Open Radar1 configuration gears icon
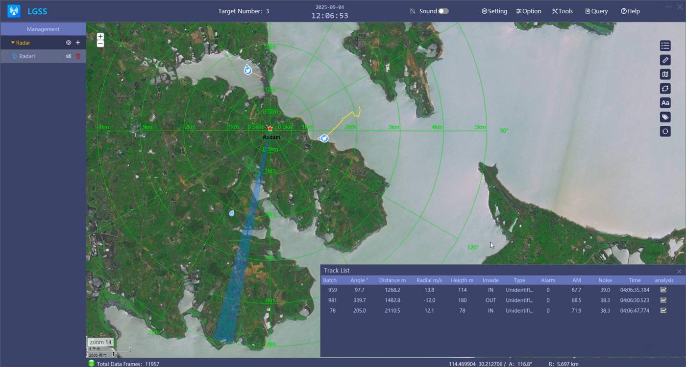This screenshot has width=686, height=367. pyautogui.click(x=69, y=56)
